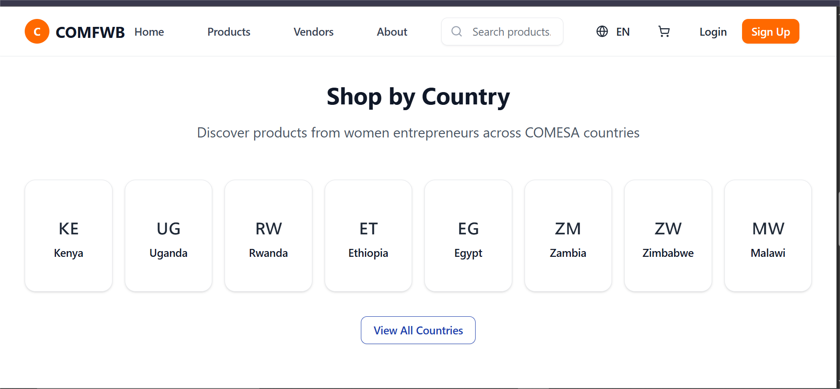The width and height of the screenshot is (840, 389).
Task: Click the Search products field
Action: tap(502, 32)
